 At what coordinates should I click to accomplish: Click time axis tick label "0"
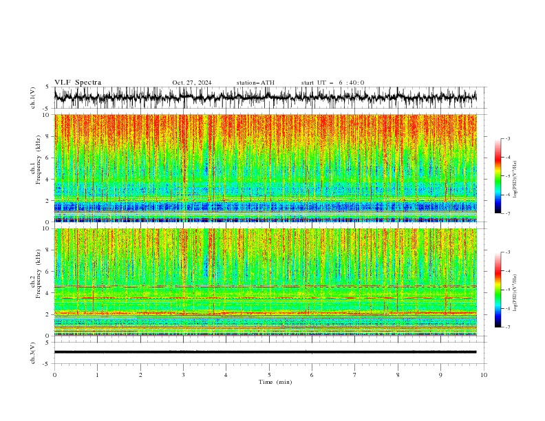click(x=54, y=375)
